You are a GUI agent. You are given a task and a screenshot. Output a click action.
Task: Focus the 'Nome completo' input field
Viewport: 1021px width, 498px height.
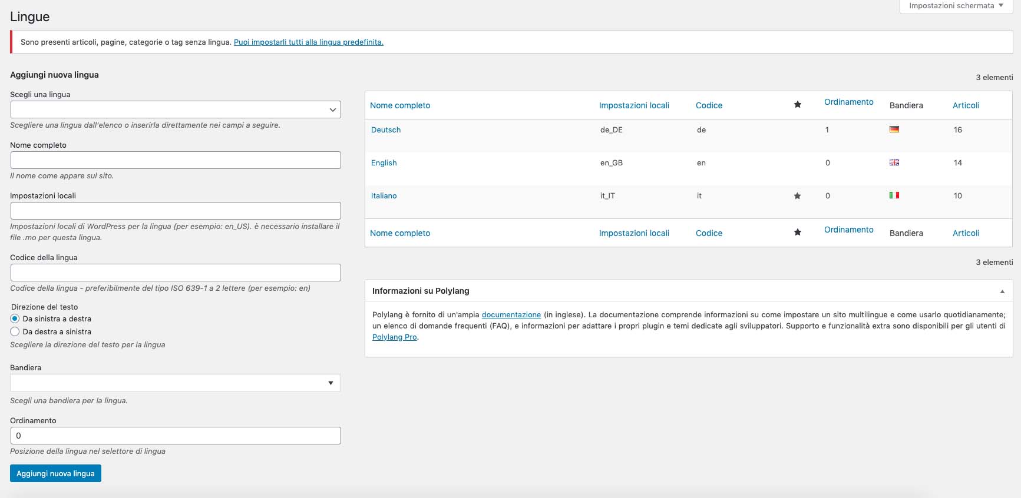point(176,160)
